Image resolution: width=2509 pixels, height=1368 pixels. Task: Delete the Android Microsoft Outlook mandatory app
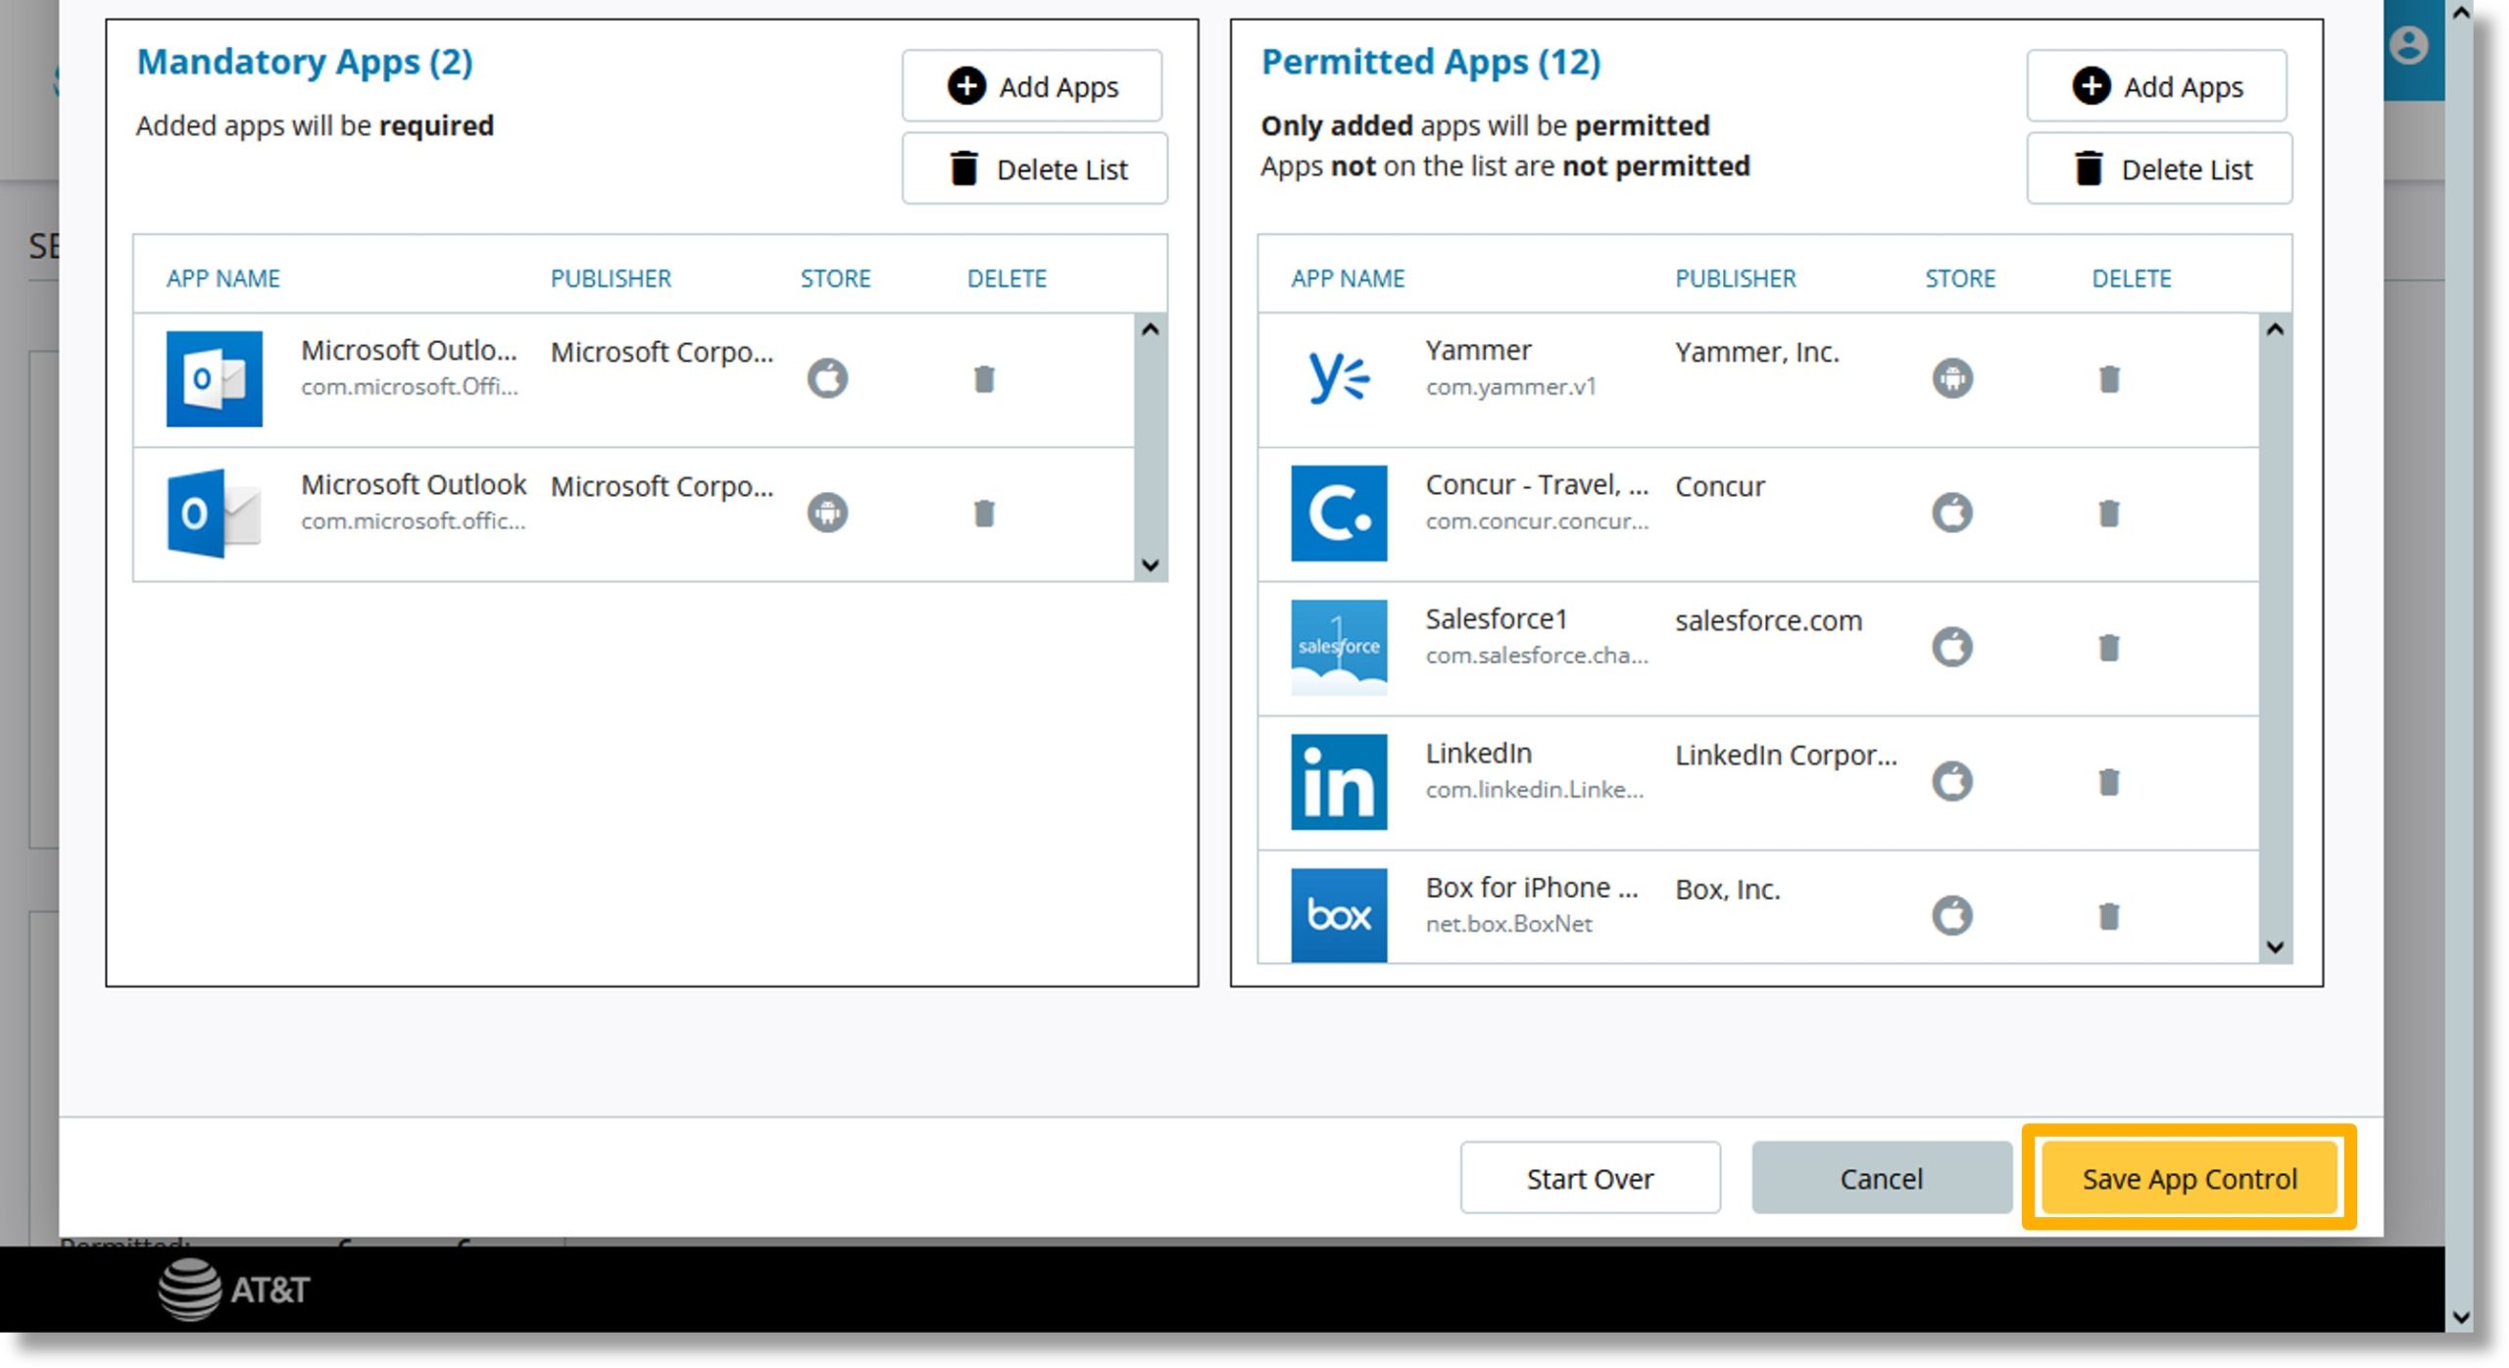[984, 513]
